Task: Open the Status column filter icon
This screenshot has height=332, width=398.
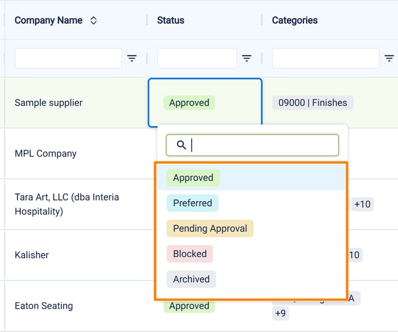Action: point(247,58)
